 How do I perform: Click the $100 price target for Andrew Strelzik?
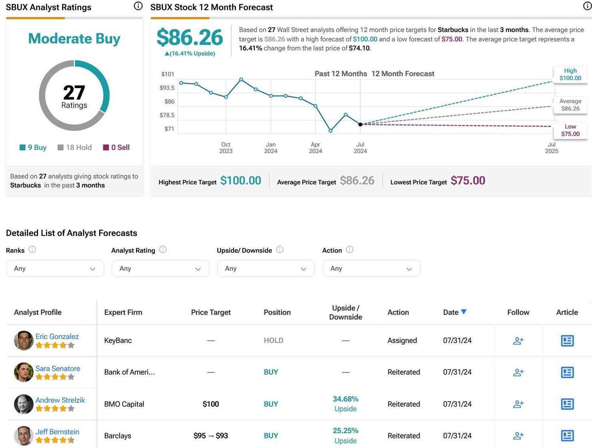(x=211, y=404)
